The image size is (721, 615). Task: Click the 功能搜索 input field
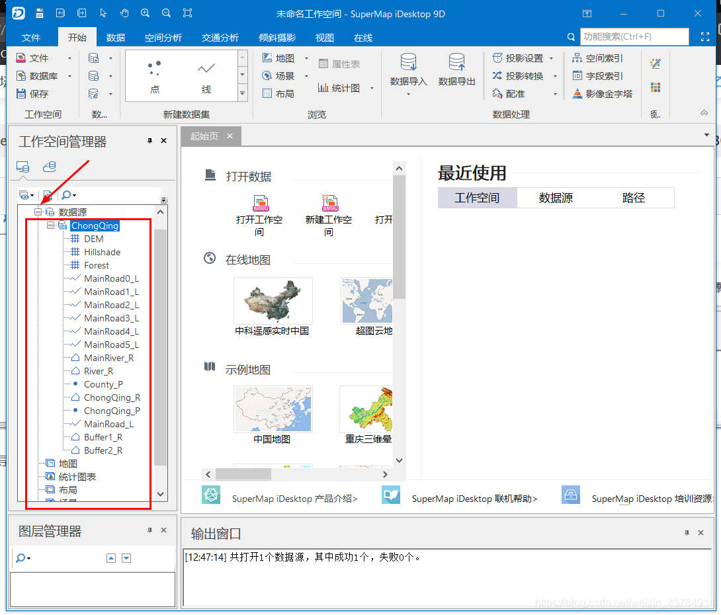point(634,37)
